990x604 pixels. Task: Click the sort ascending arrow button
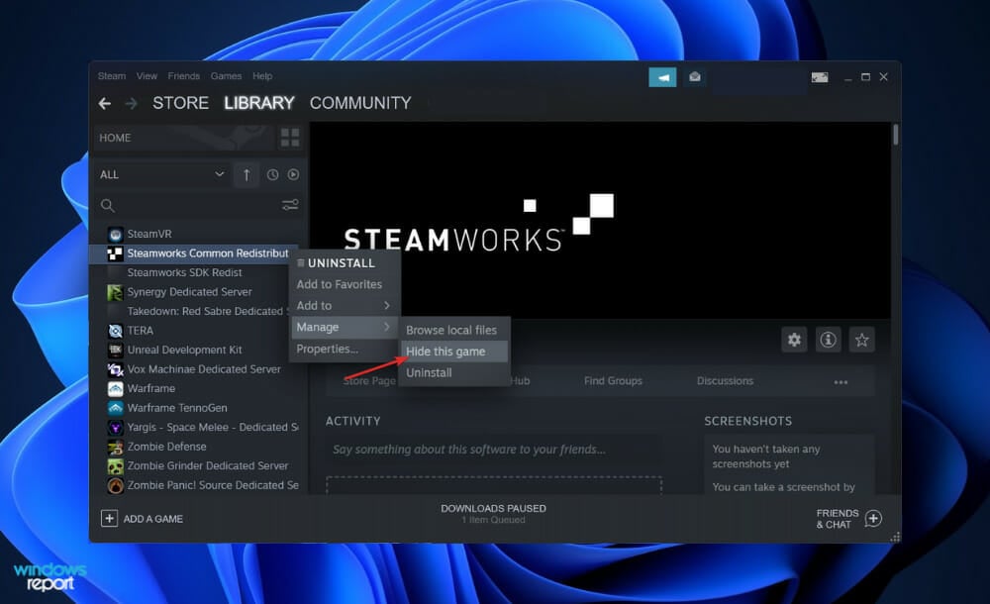247,175
